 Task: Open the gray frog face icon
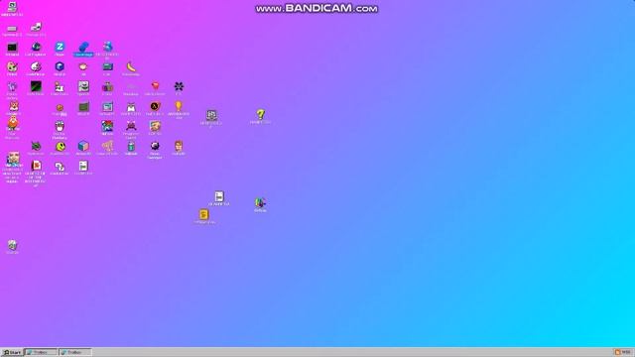pyautogui.click(x=83, y=86)
